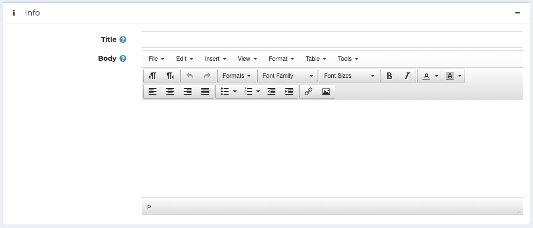Click the undo arrow icon
Viewport: 533px width, 228px height.
pyautogui.click(x=190, y=76)
